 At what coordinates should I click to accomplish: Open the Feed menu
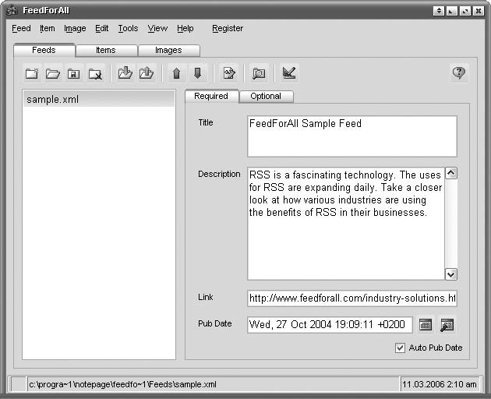(x=22, y=28)
